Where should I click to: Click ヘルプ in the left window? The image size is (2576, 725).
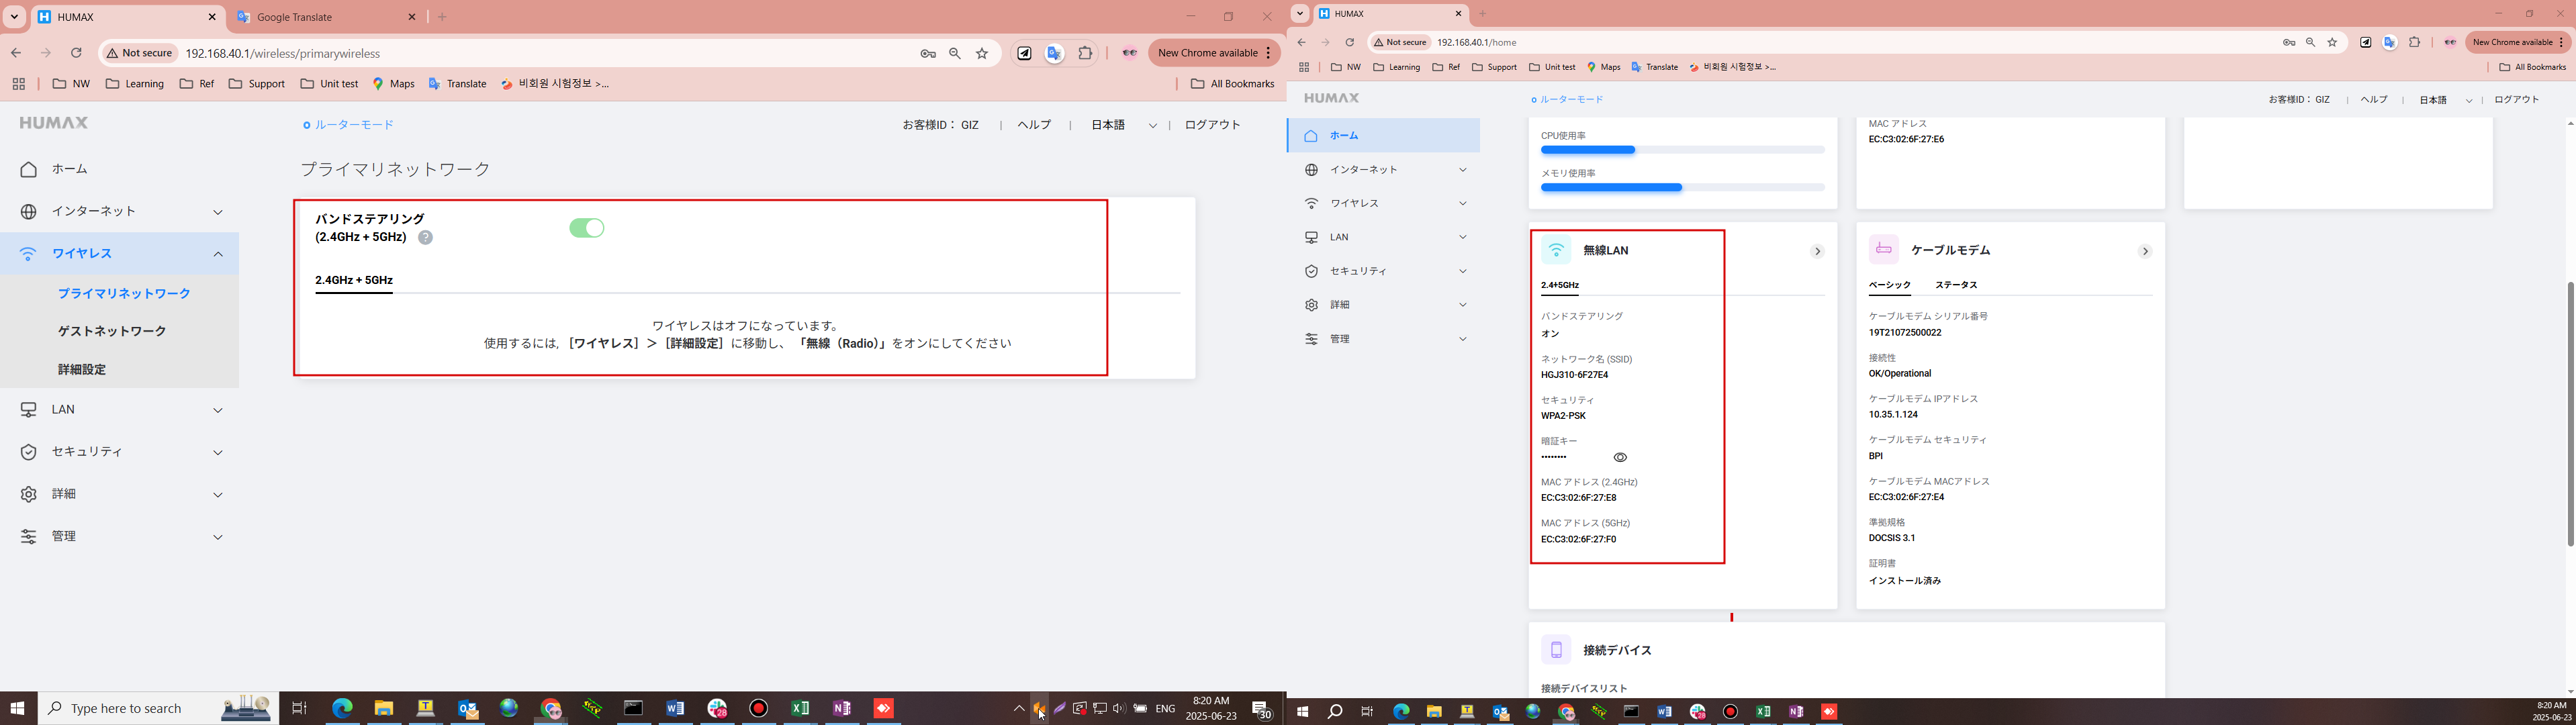[x=1034, y=125]
